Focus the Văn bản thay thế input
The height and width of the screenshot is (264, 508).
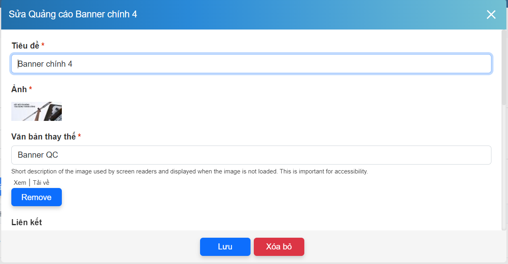pos(251,155)
